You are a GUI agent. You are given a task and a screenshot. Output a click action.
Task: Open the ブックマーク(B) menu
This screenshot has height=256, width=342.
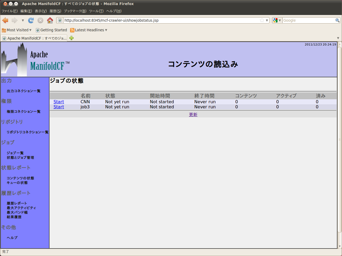pyautogui.click(x=75, y=11)
